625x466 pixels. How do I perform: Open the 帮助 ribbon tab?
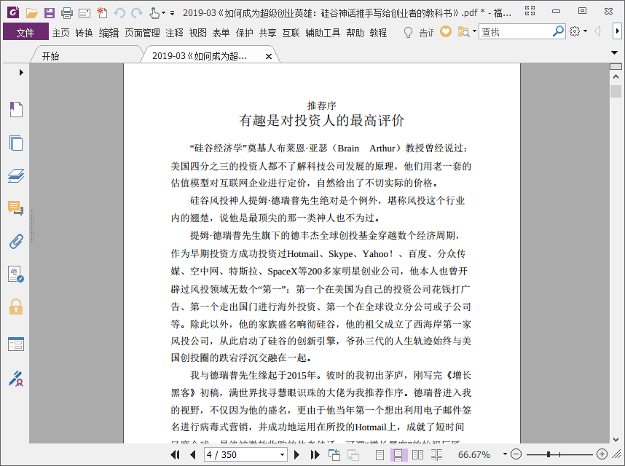click(355, 33)
